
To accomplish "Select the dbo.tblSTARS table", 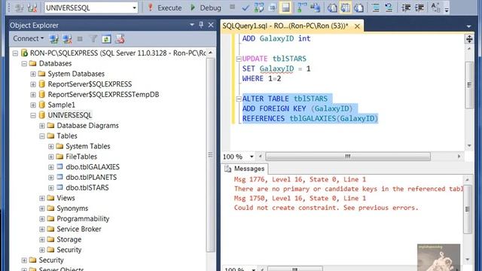I will 87,187.
